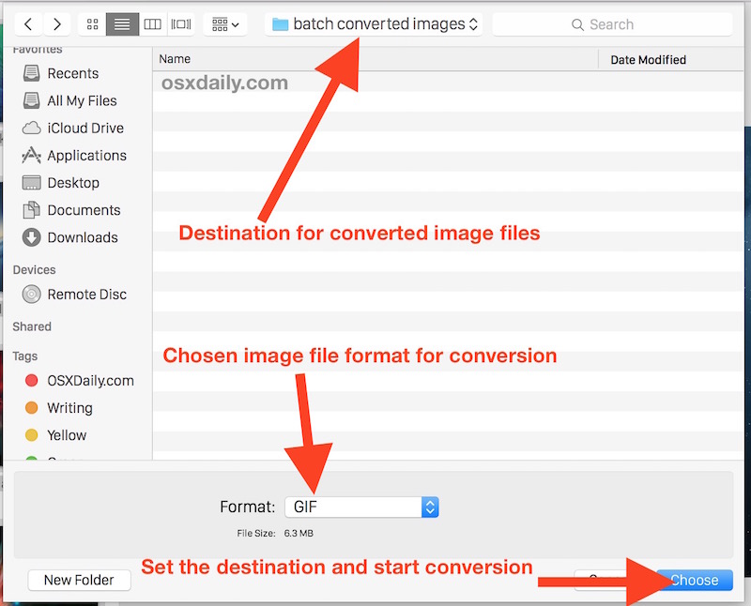
Task: Click the Yellow tag in the sidebar
Action: click(66, 435)
